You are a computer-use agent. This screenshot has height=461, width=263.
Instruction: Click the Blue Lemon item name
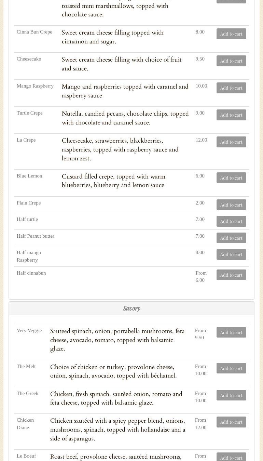pos(29,176)
